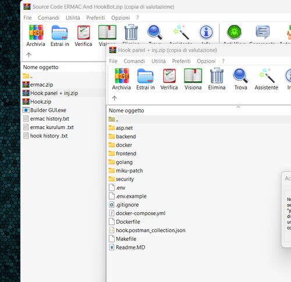Open File menu in Hook panel window
The image size is (291, 282).
coord(113,61)
